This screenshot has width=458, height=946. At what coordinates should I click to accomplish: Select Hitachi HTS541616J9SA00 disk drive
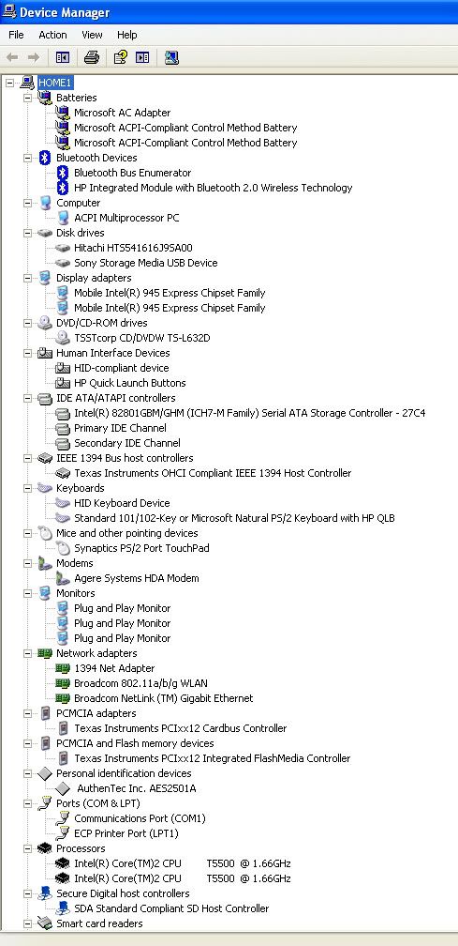(x=133, y=248)
